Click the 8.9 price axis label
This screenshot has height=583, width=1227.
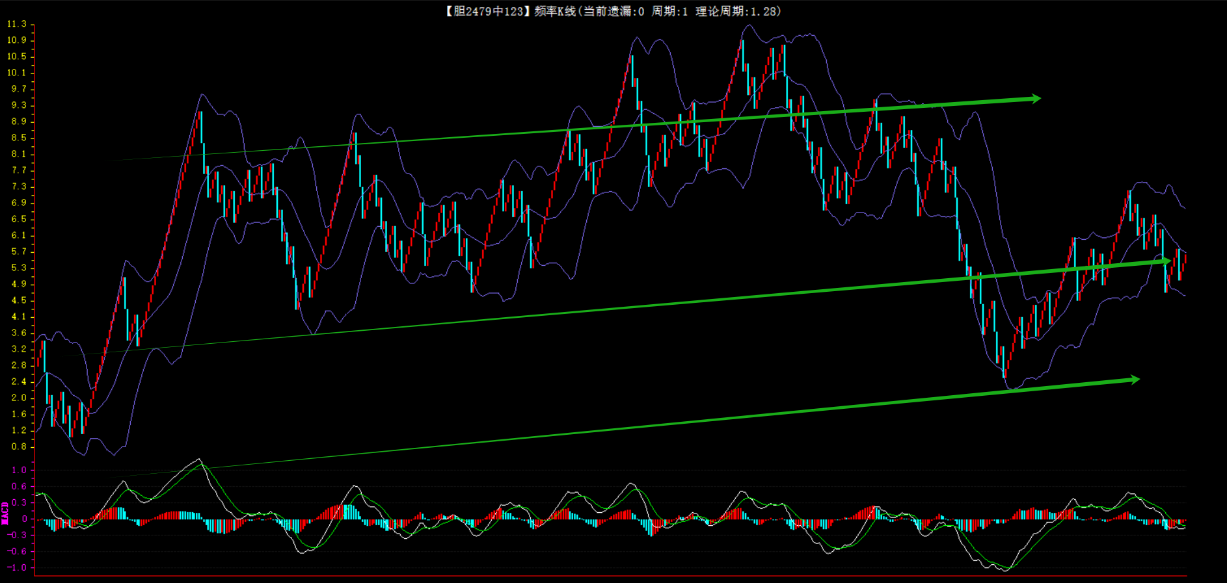tap(19, 122)
